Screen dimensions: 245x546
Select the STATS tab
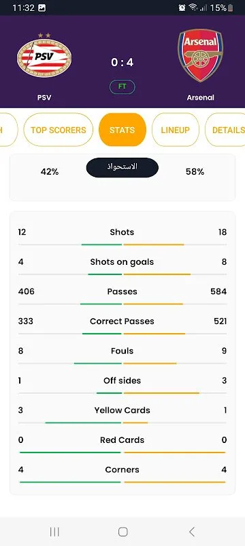pos(122,130)
